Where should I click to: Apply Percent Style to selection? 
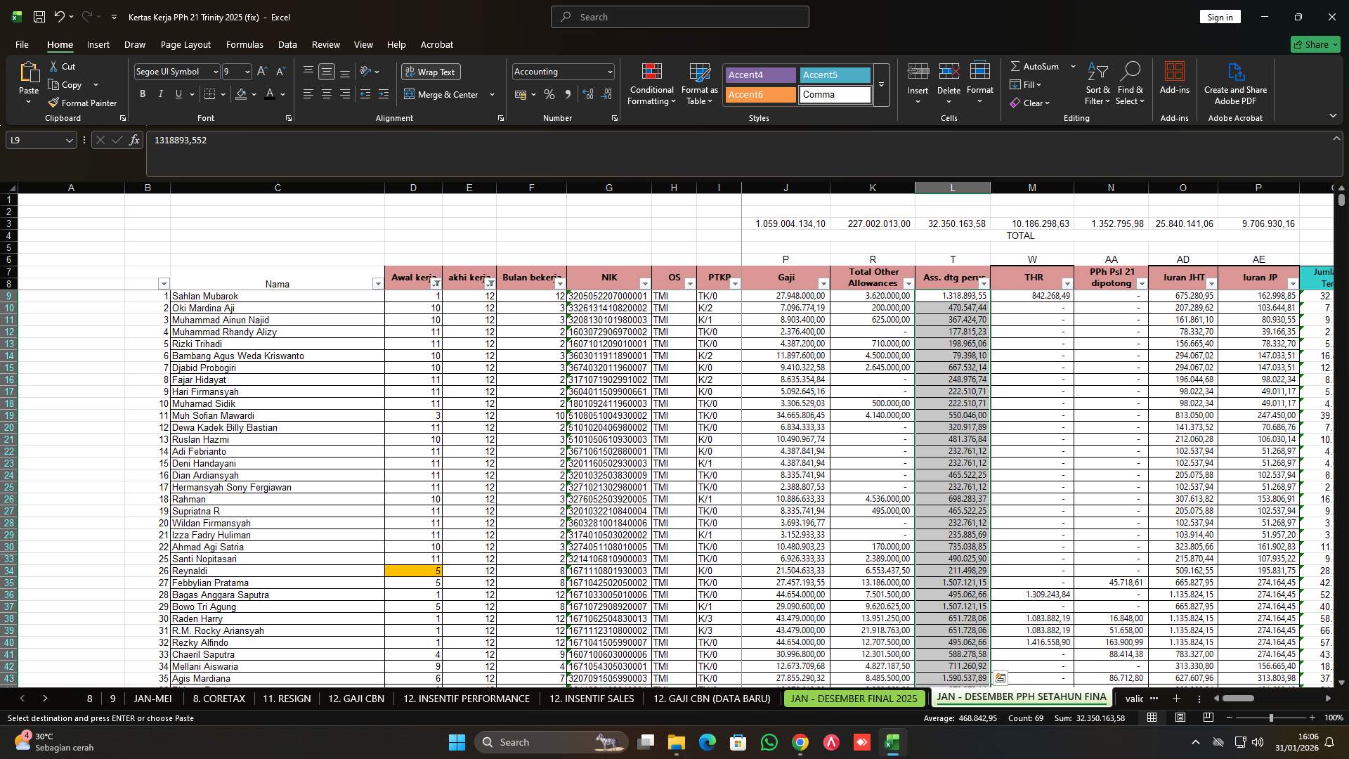(549, 94)
